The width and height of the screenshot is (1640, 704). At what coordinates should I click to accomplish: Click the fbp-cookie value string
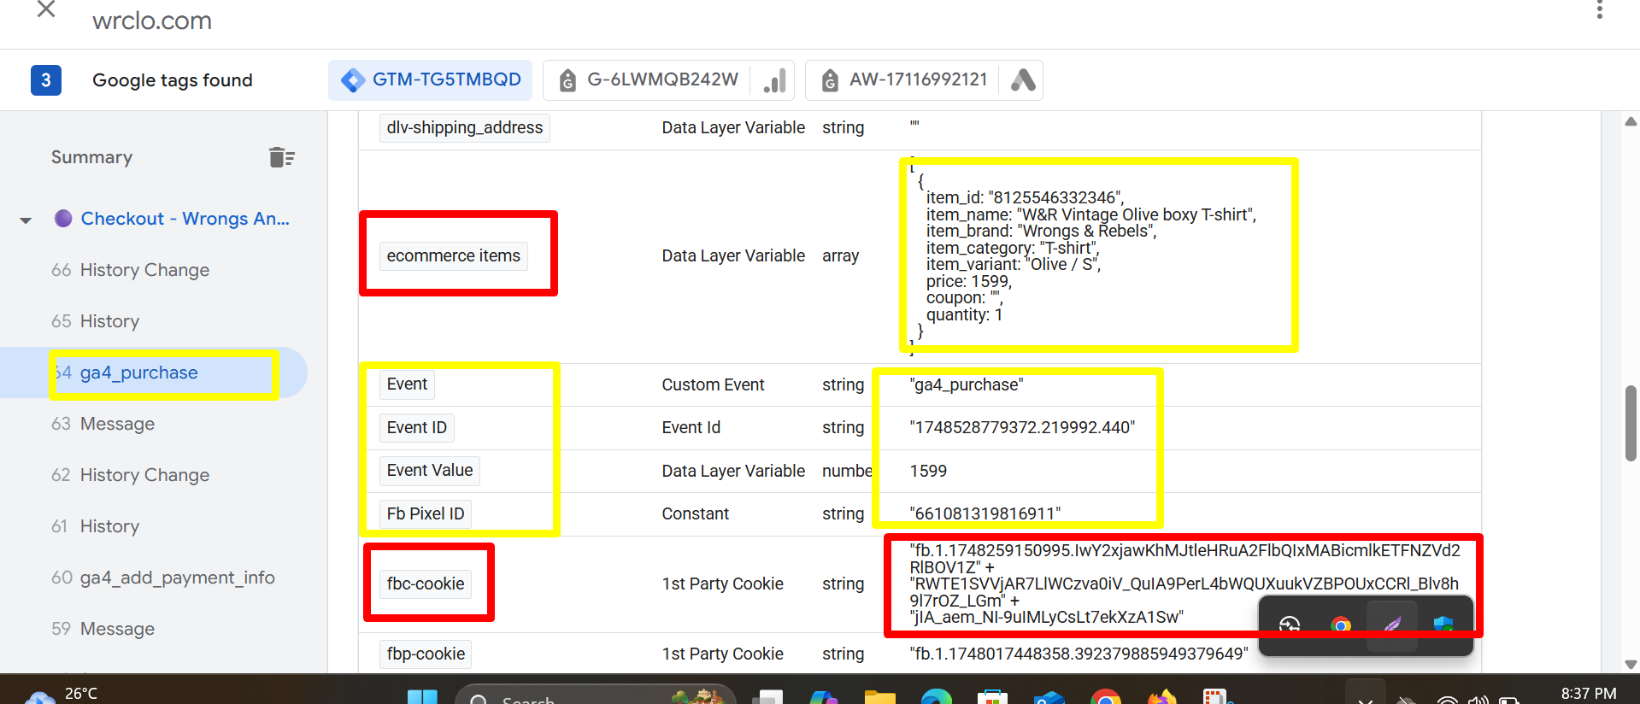(1079, 654)
